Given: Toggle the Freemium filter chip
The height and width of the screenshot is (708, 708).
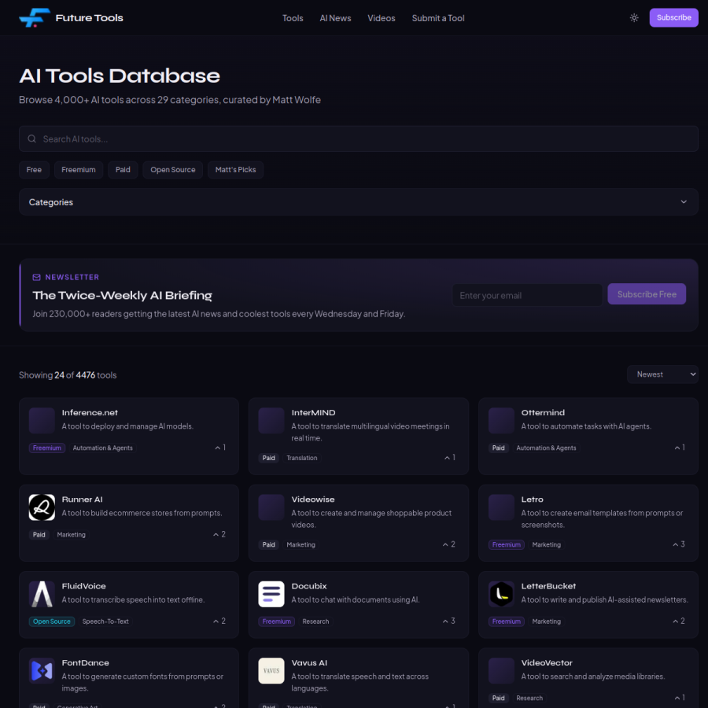Looking at the screenshot, I should (79, 170).
